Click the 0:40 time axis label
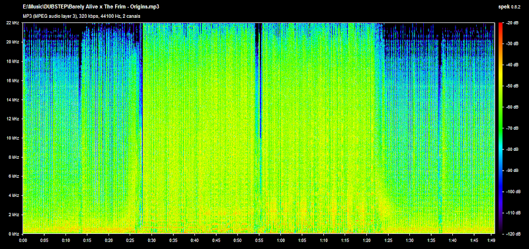 tap(194, 240)
